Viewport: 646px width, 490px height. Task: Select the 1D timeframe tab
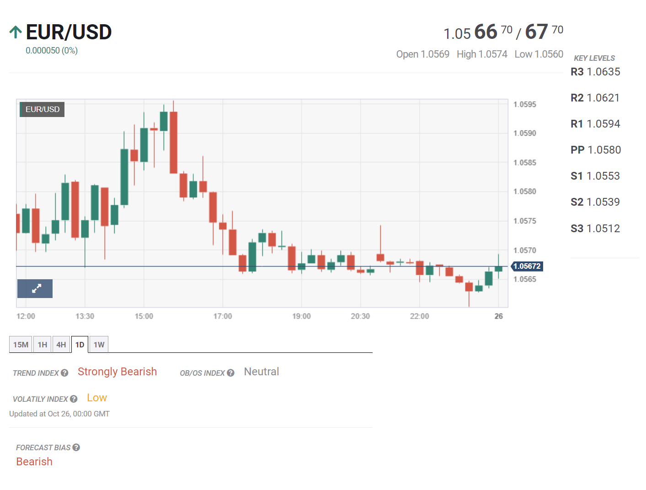[x=80, y=345]
